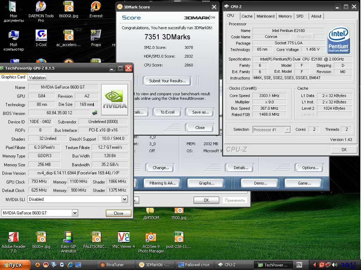The width and height of the screenshot is (361, 270).
Task: Click Close button in GPU-Z window
Action: coord(118,213)
